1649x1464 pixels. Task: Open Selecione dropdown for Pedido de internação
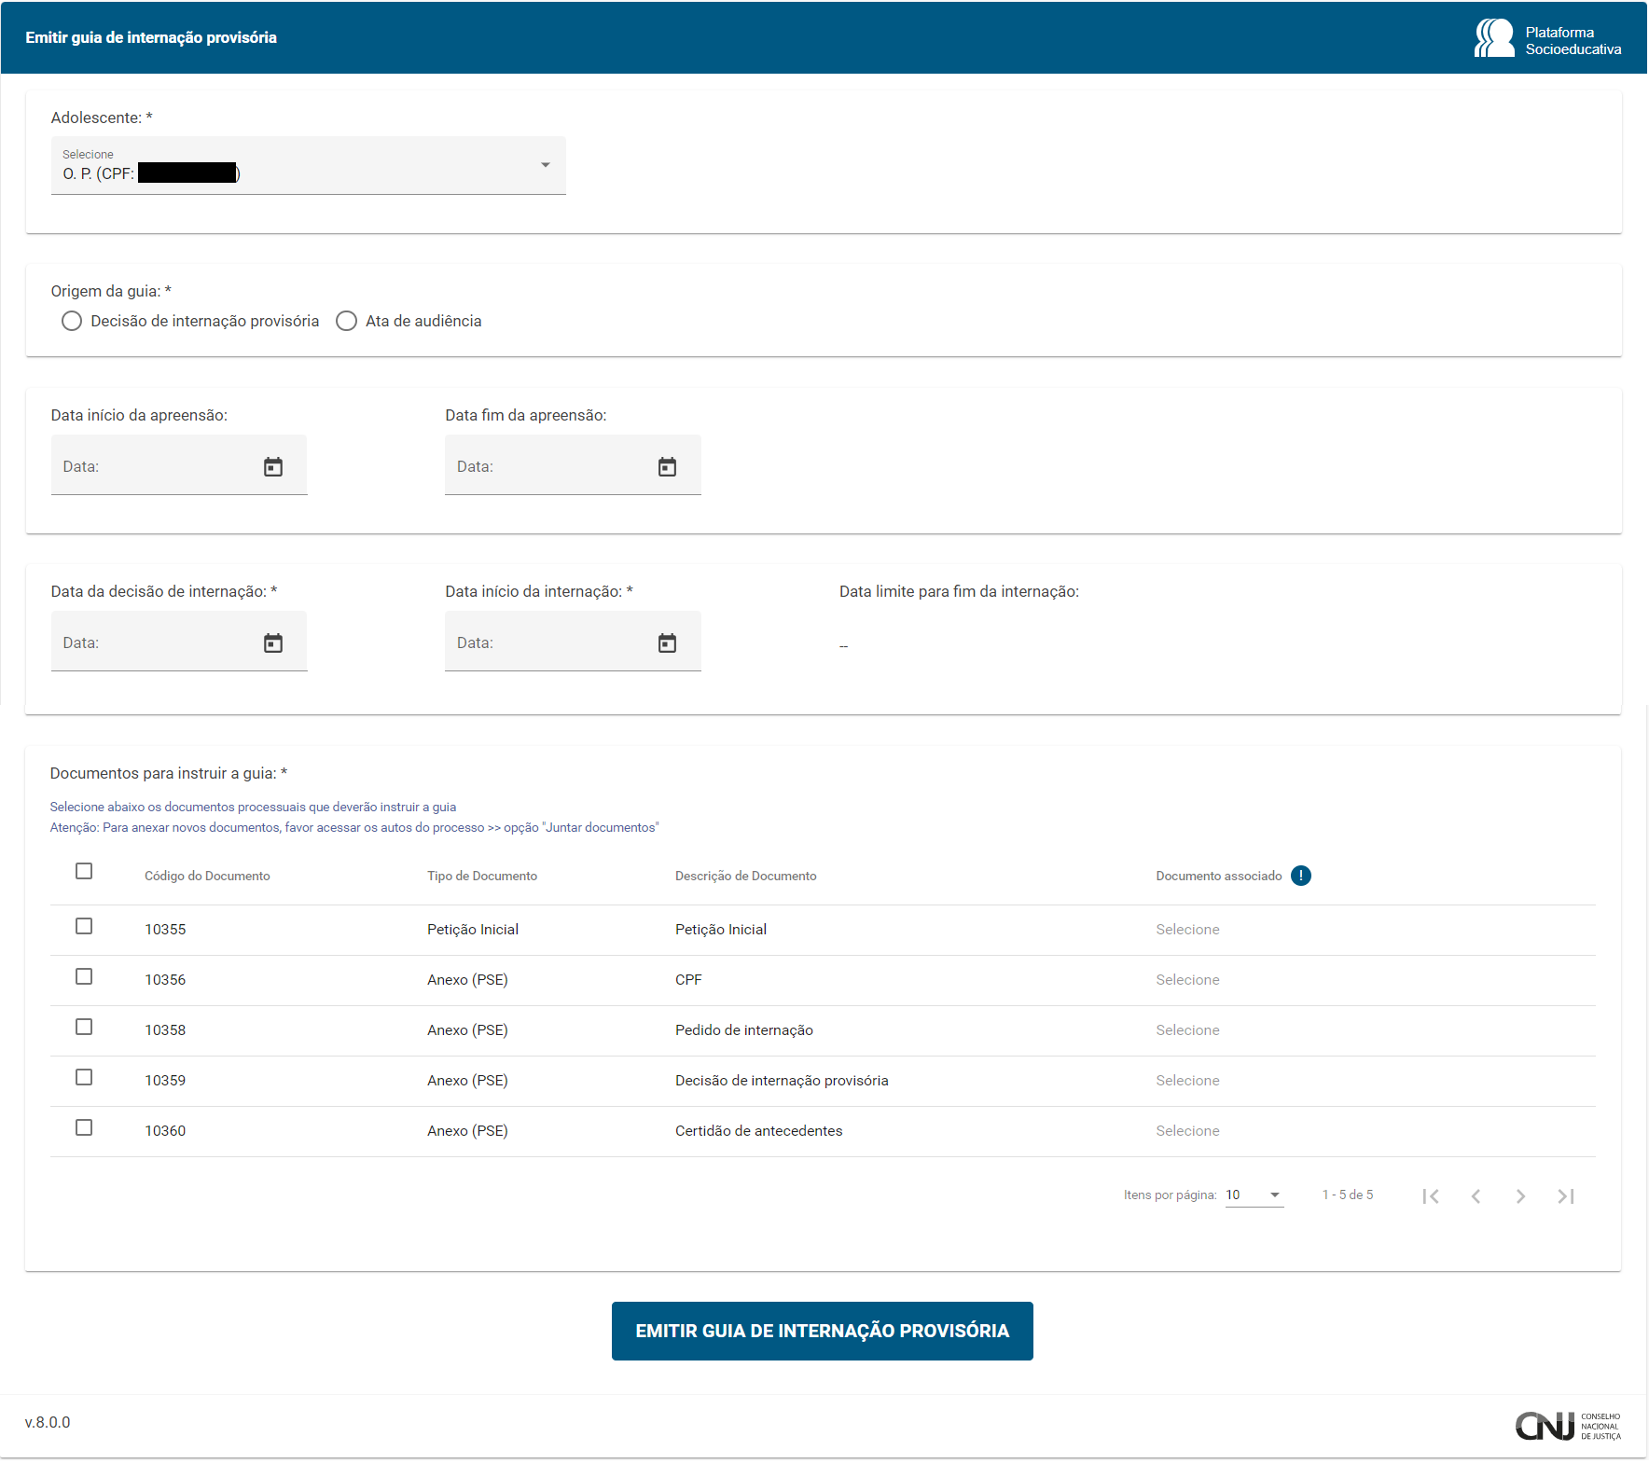coord(1187,1030)
